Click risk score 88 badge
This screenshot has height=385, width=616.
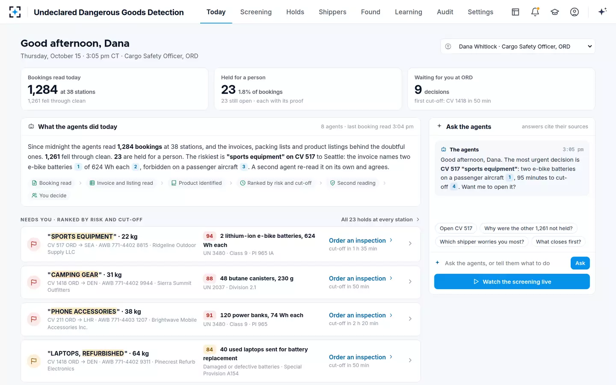[x=210, y=278]
